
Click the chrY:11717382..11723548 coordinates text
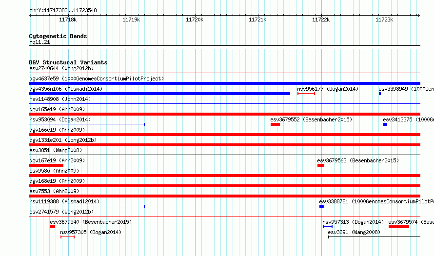(63, 11)
